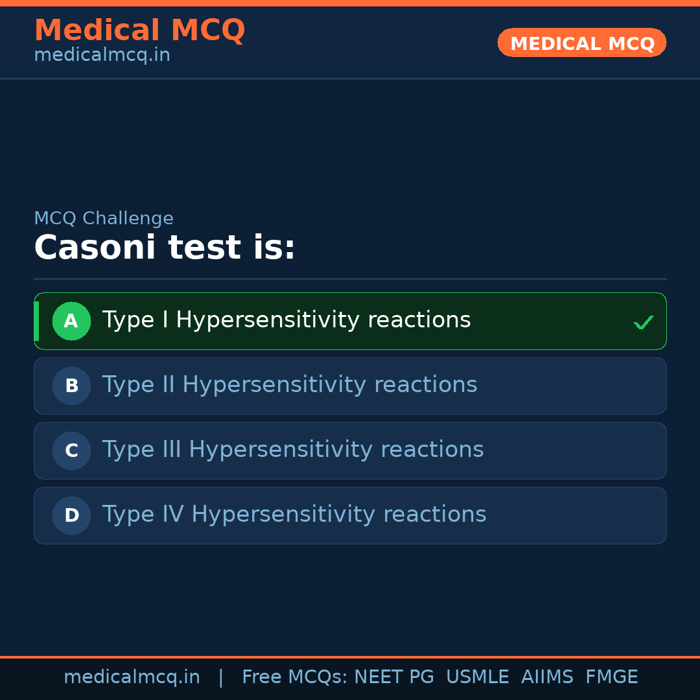Image resolution: width=700 pixels, height=700 pixels.
Task: Click the green A option circle
Action: click(x=71, y=321)
